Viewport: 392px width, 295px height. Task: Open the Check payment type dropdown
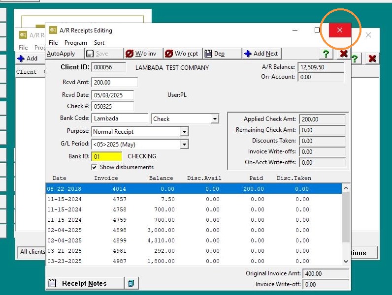(x=215, y=119)
